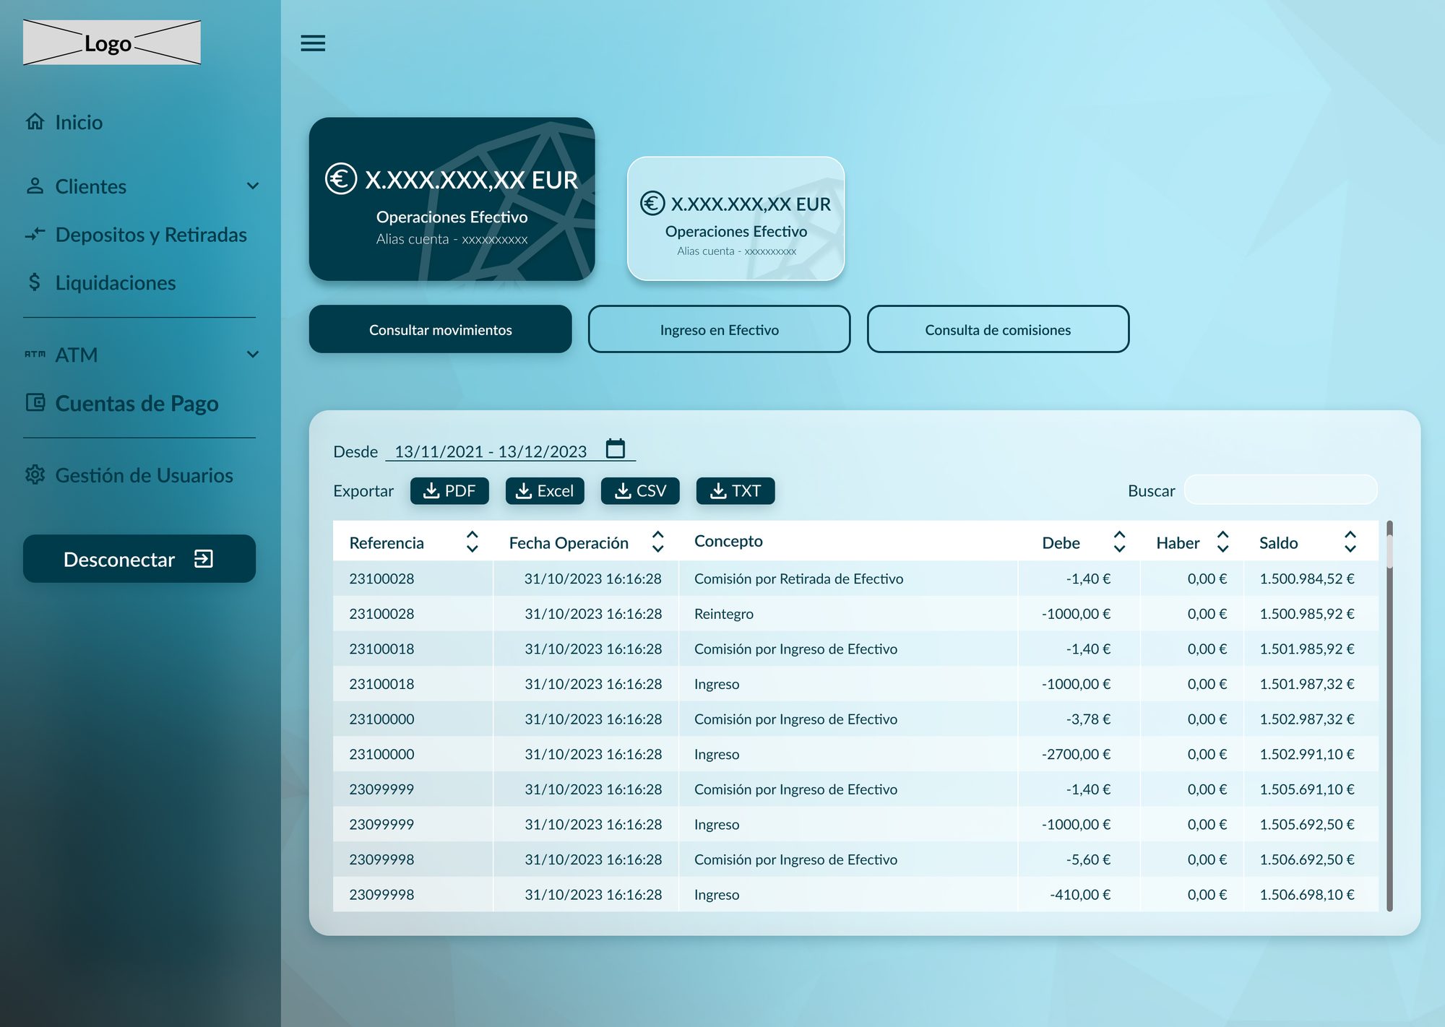Click saldo value 1.501.985,92 €

(1307, 649)
